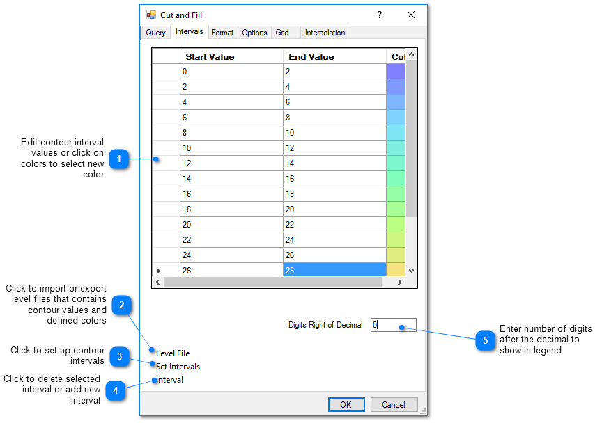Switch to the Query tab
The image size is (595, 423).
tap(155, 32)
